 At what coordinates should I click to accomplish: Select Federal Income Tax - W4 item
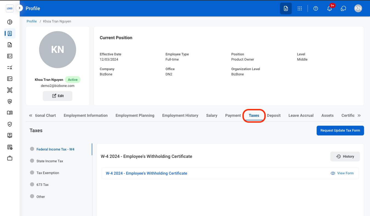[x=55, y=149]
